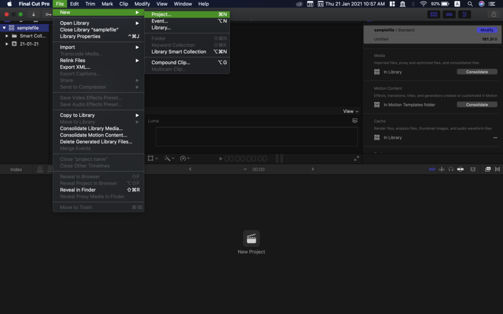Viewport: 503px width, 314px height.
Task: Click the Consolidate button under Media
Action: coord(477,72)
